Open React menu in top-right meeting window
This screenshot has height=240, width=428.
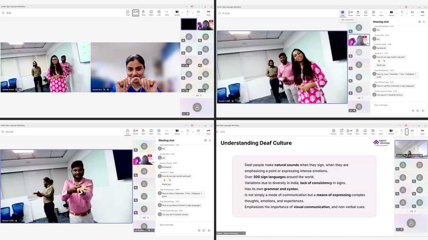[x=366, y=13]
